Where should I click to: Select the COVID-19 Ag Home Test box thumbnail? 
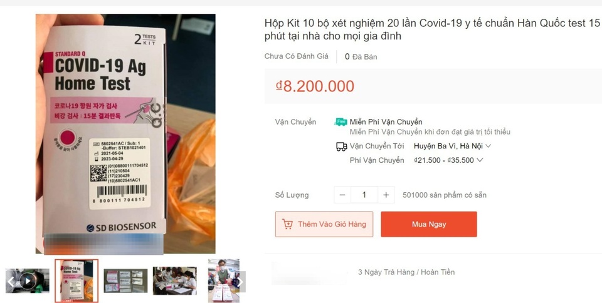click(77, 281)
